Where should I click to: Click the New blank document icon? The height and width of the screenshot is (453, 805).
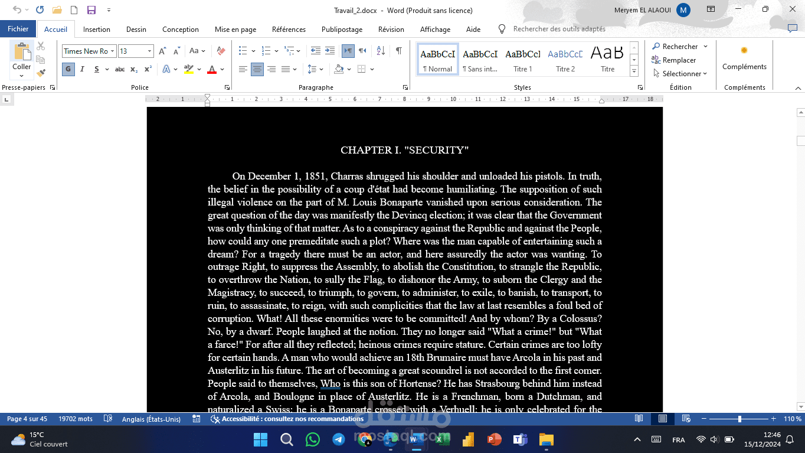click(x=74, y=10)
